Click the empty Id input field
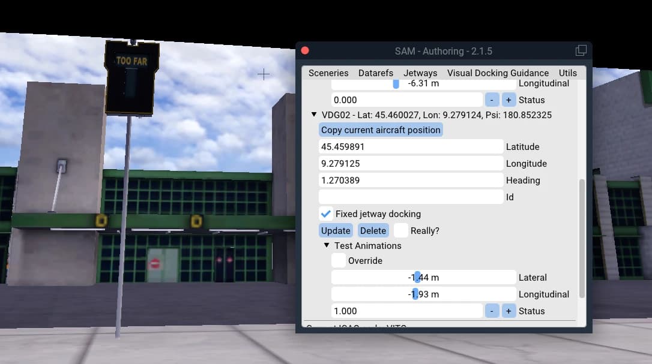652x364 pixels. tap(411, 197)
